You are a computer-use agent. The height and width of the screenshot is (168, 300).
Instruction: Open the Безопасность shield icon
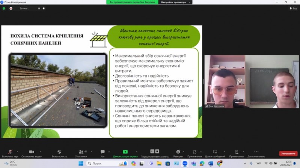pyautogui.click(x=59, y=152)
